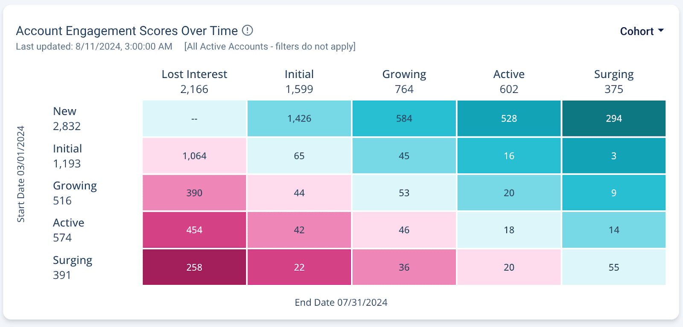Click the darkest magenta cell showing 258

click(x=194, y=267)
